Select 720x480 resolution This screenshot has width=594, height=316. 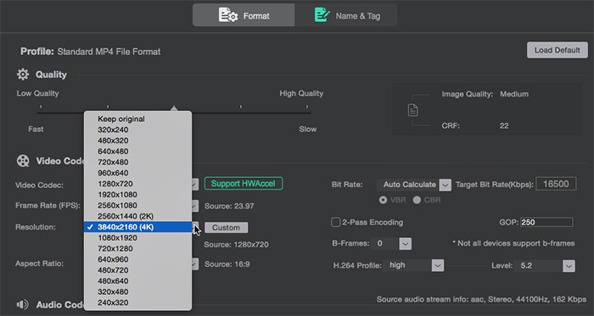(x=137, y=162)
